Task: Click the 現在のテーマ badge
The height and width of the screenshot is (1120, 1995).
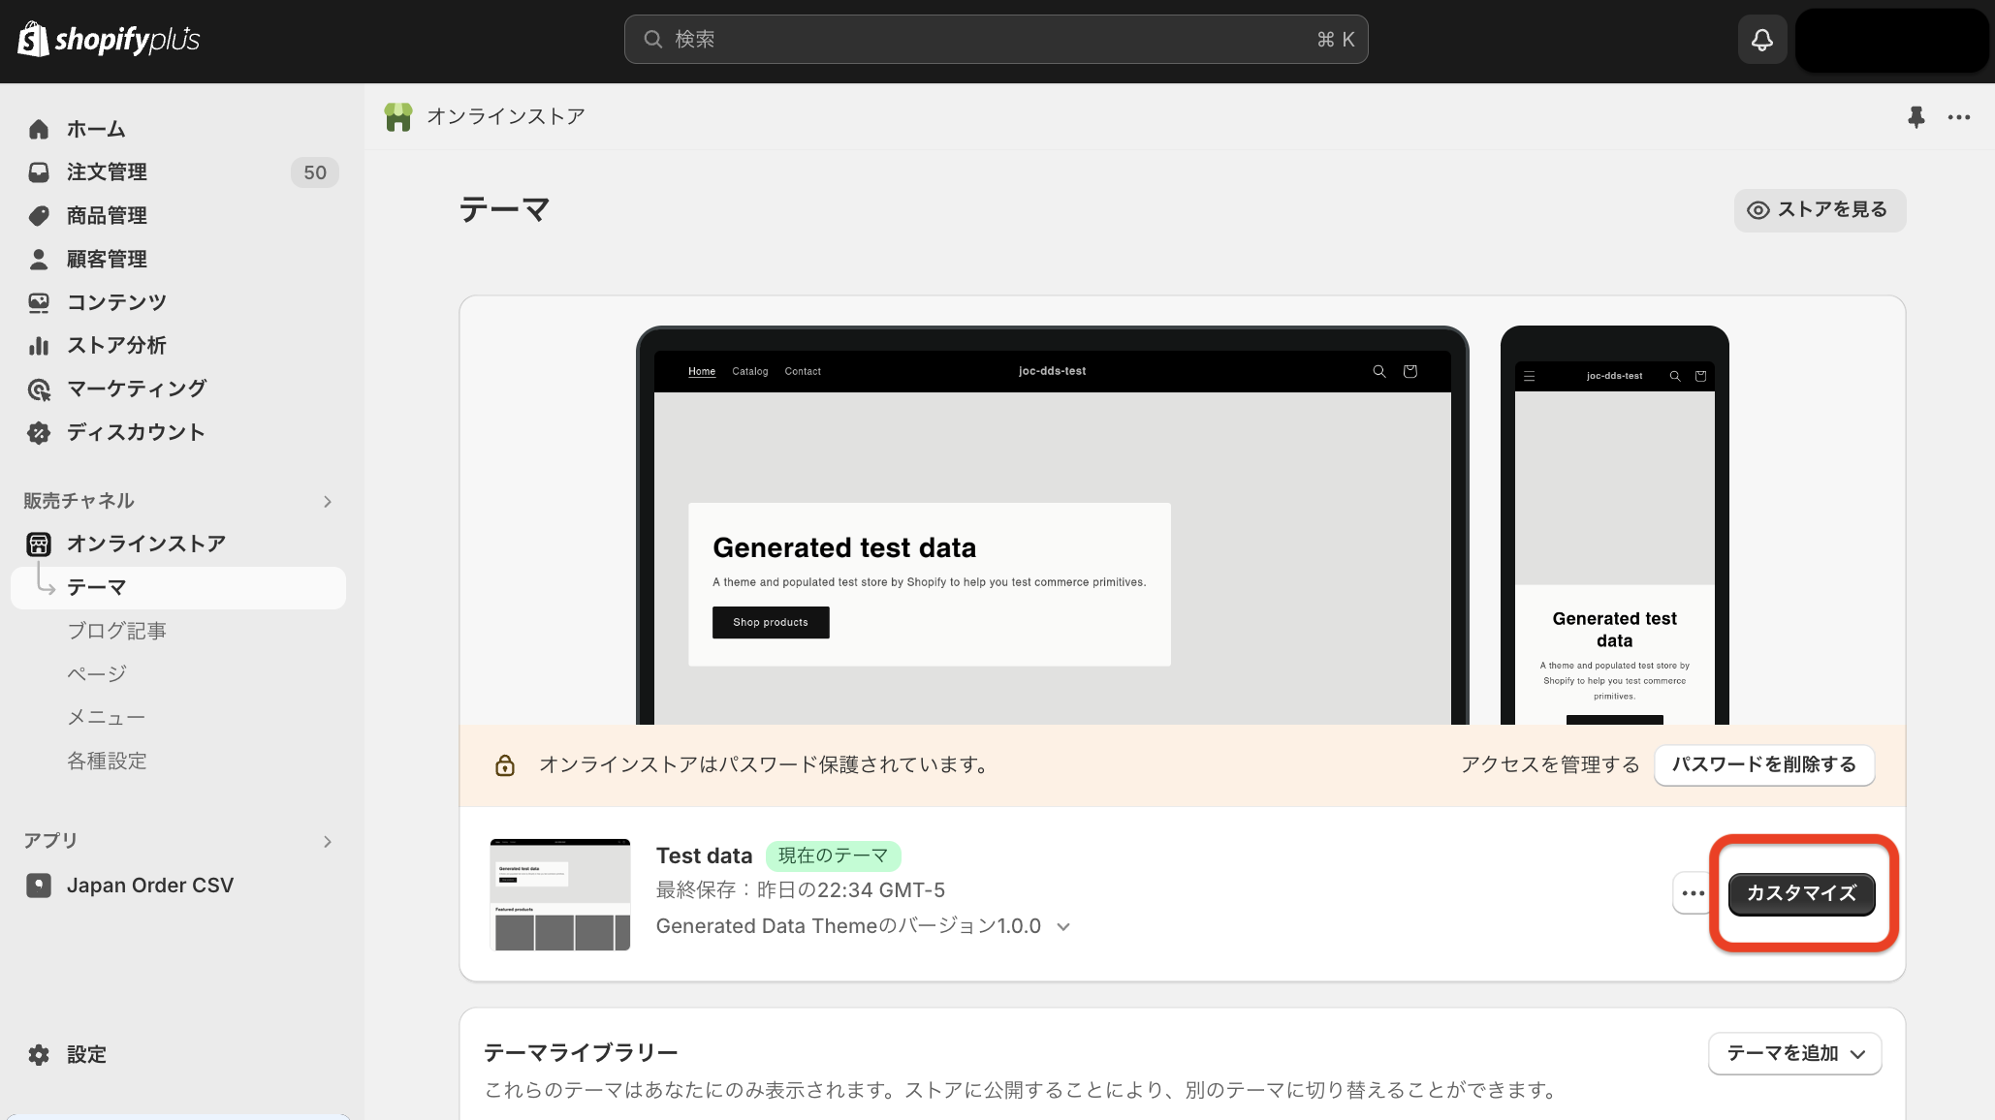Action: (833, 856)
